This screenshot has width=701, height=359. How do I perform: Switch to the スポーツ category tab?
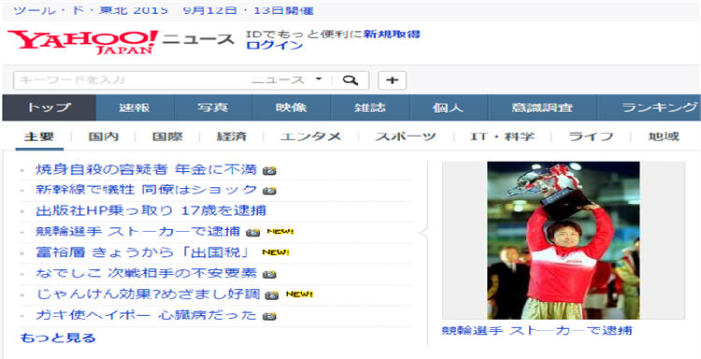406,136
